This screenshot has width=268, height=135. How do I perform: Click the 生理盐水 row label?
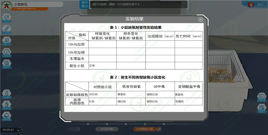[x=77, y=59]
